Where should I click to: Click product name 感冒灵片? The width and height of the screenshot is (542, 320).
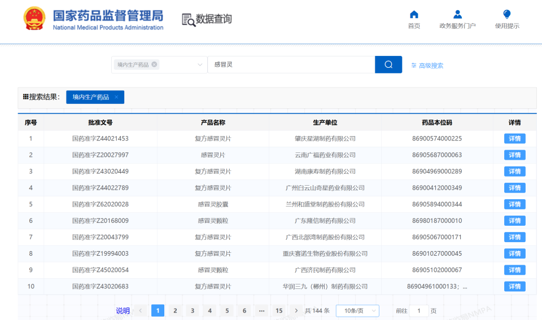(213, 155)
